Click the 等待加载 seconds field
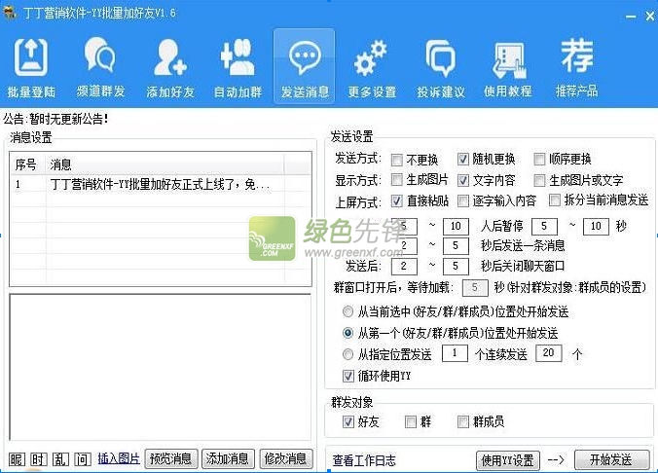This screenshot has width=658, height=473. click(x=475, y=287)
